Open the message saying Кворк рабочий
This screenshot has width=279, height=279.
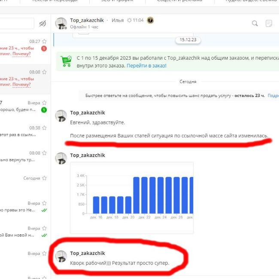[x=119, y=263]
